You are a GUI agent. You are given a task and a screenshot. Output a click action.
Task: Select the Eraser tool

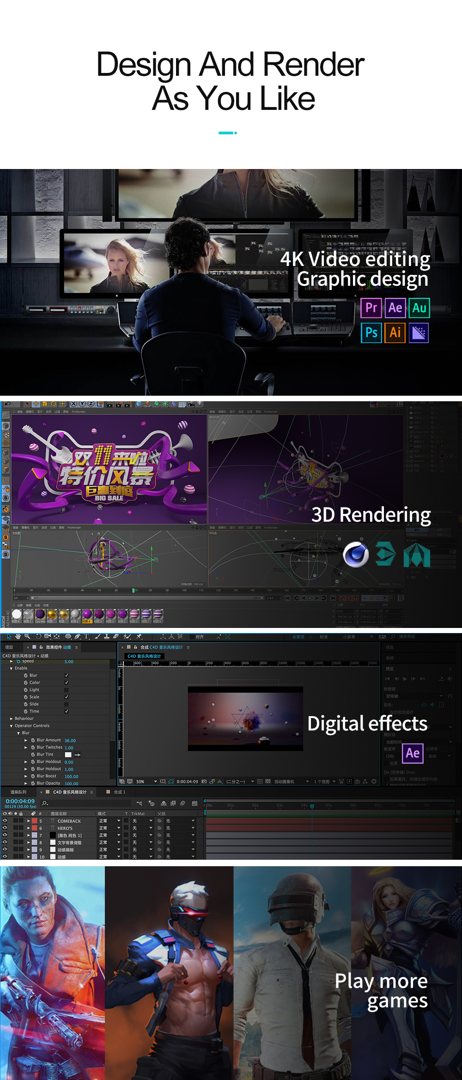tap(115, 637)
